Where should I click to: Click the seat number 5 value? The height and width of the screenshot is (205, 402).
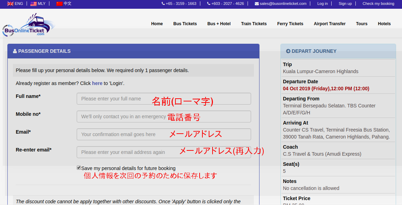pos(284,171)
